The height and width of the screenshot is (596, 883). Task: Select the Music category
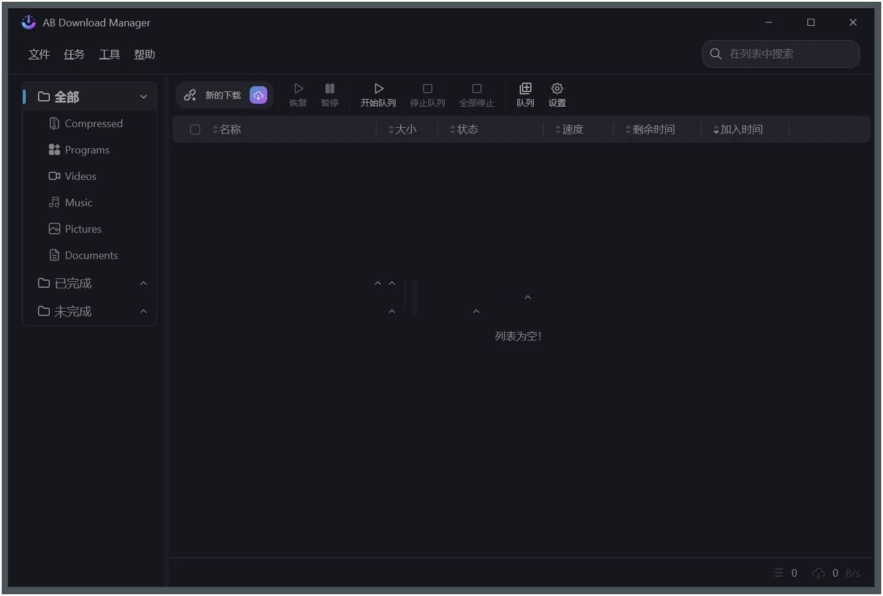click(x=79, y=202)
